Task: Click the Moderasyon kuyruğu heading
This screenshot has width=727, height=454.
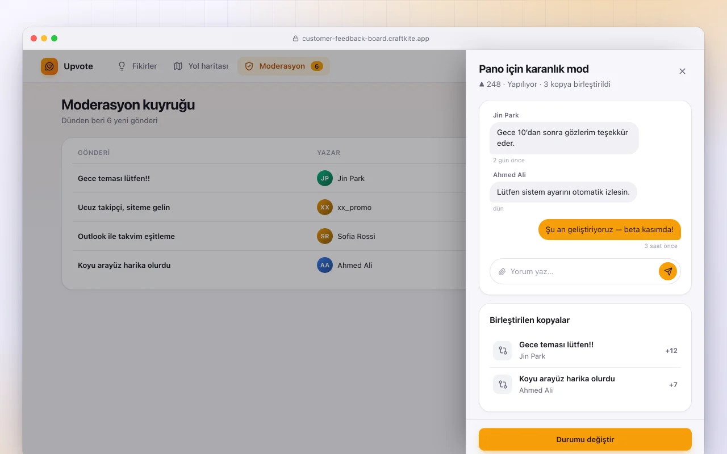Action: tap(128, 104)
